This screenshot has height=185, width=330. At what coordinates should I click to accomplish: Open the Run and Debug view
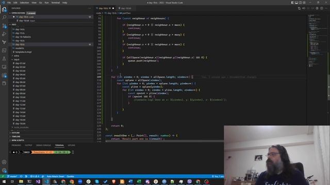point(4,34)
